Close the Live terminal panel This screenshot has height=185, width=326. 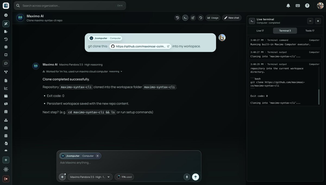[318, 21]
